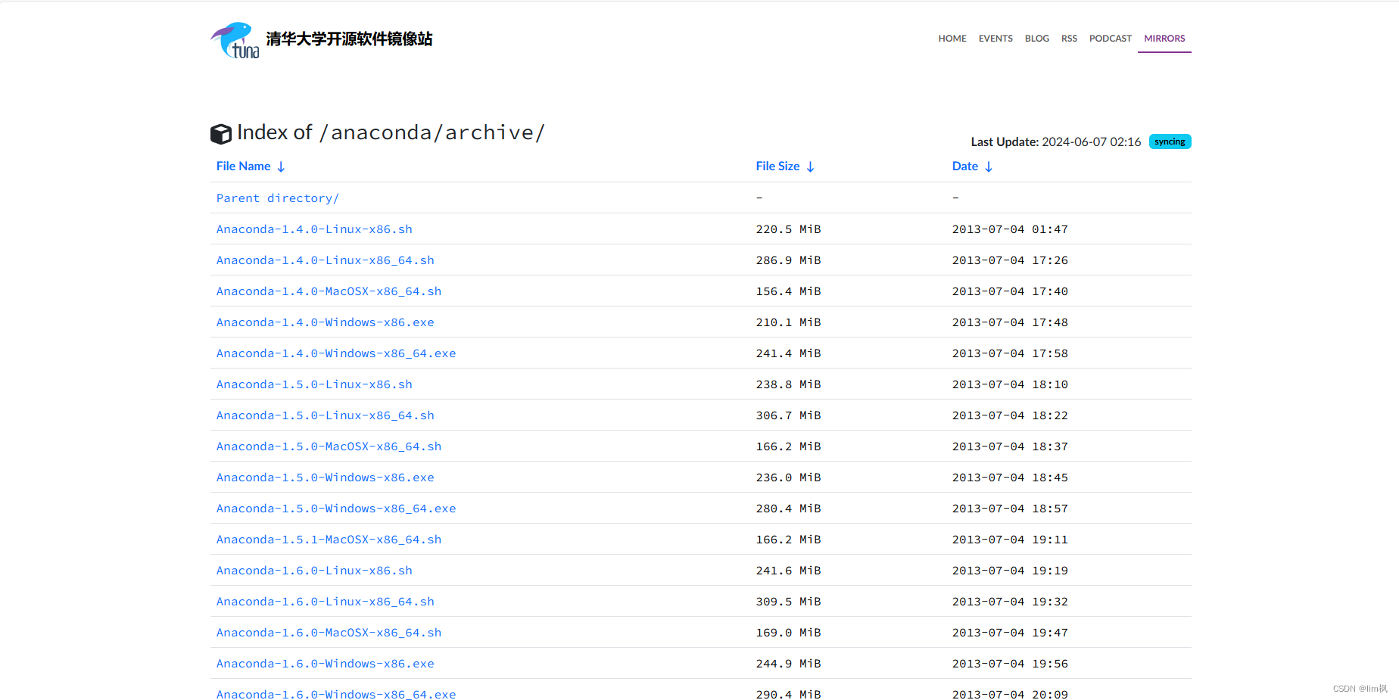Viewport: 1399px width, 700px height.
Task: Sort the list by File Name header
Action: point(243,166)
